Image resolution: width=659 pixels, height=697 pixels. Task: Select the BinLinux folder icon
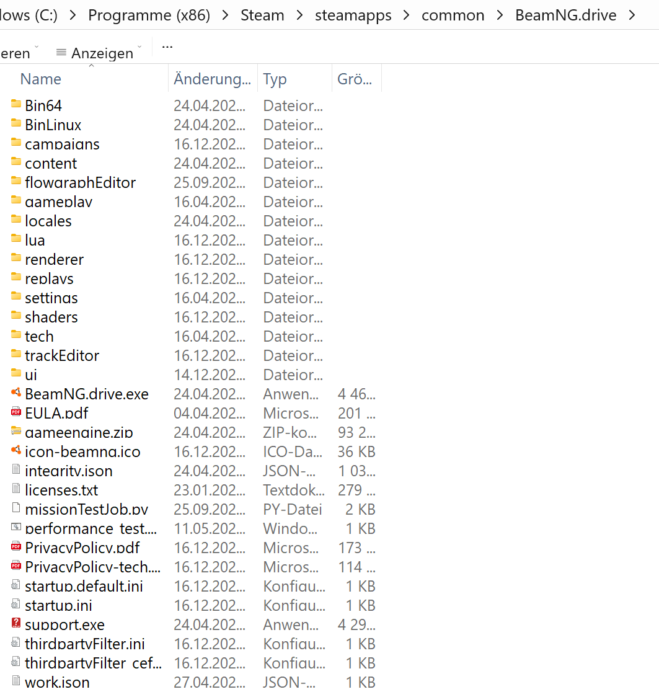(16, 123)
